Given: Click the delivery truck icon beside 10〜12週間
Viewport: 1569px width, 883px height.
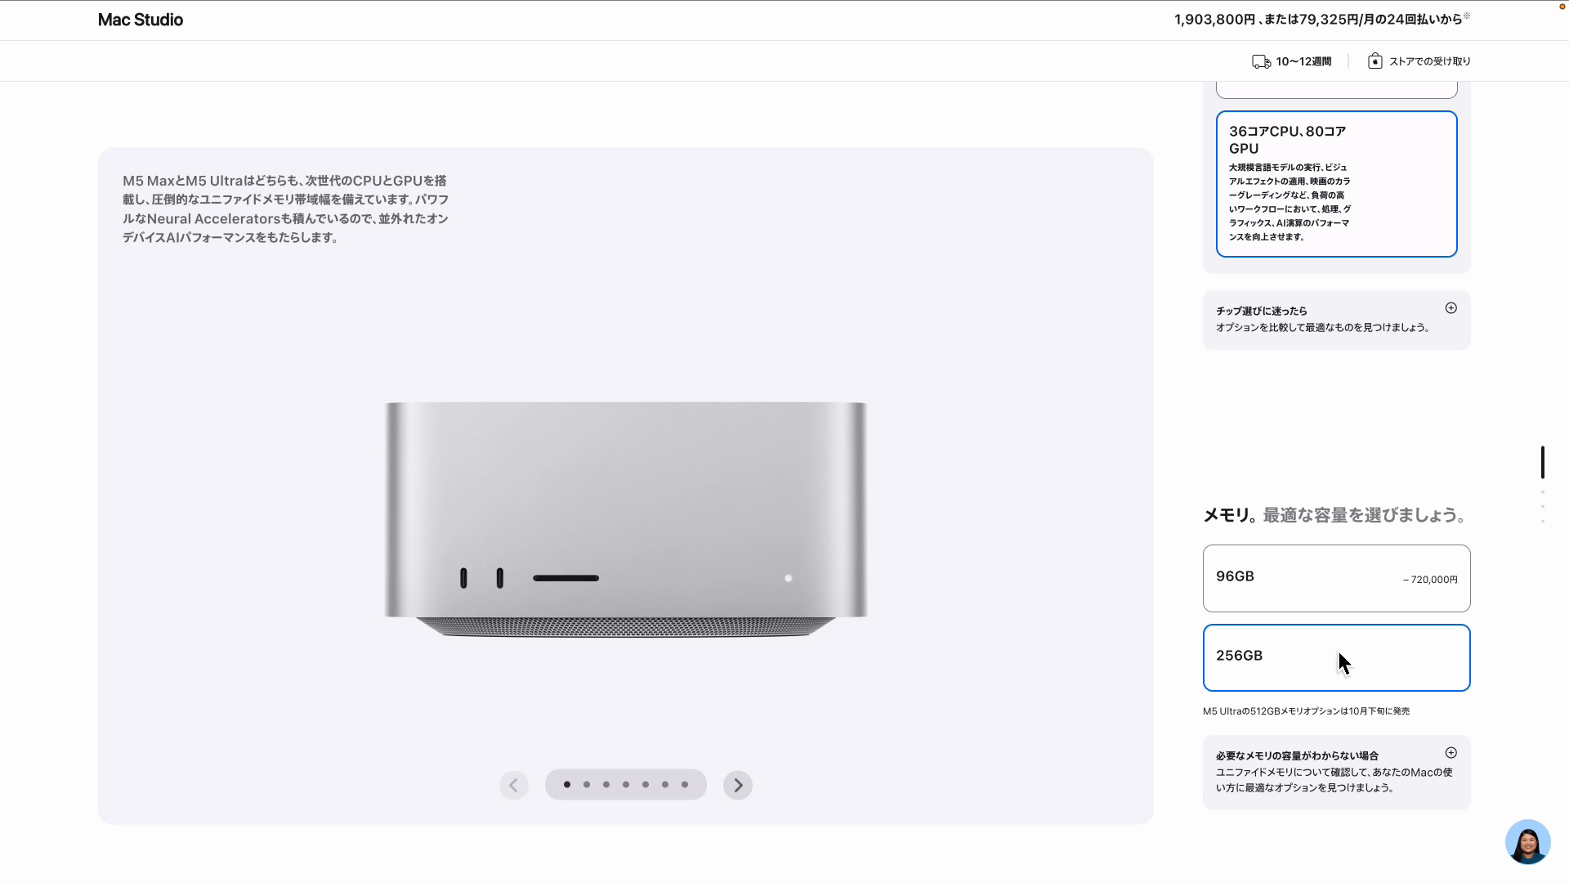Looking at the screenshot, I should 1261,61.
